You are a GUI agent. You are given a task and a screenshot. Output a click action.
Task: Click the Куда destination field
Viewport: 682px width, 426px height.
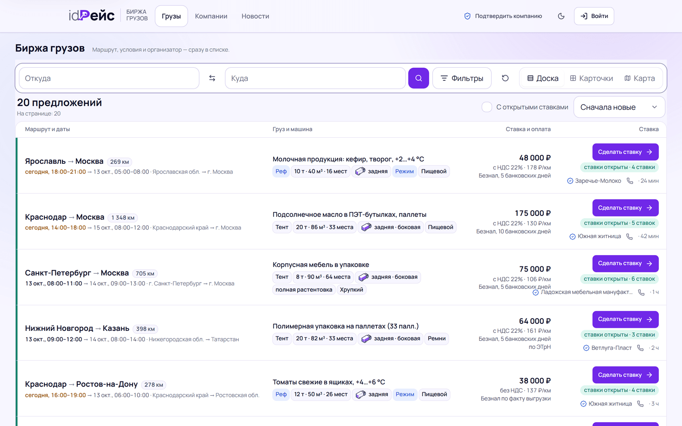point(315,78)
